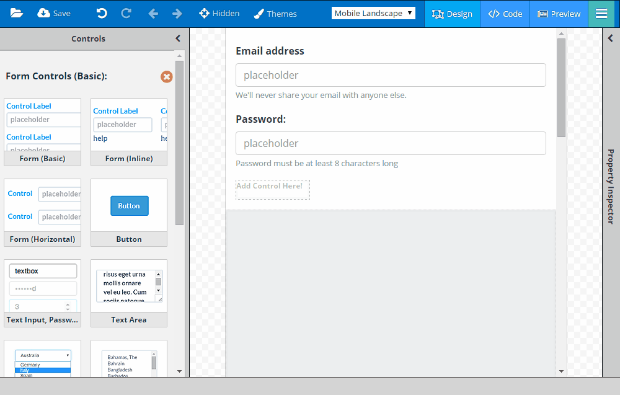
Task: Select Italy in the country select preview
Action: click(42, 369)
